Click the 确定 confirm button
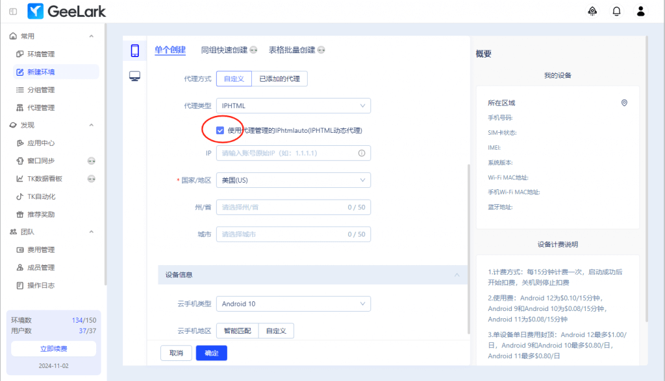Viewport: 665px width, 381px height. [x=211, y=353]
